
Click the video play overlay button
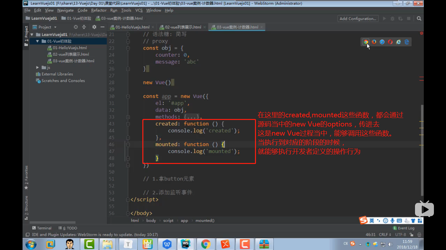424,209
